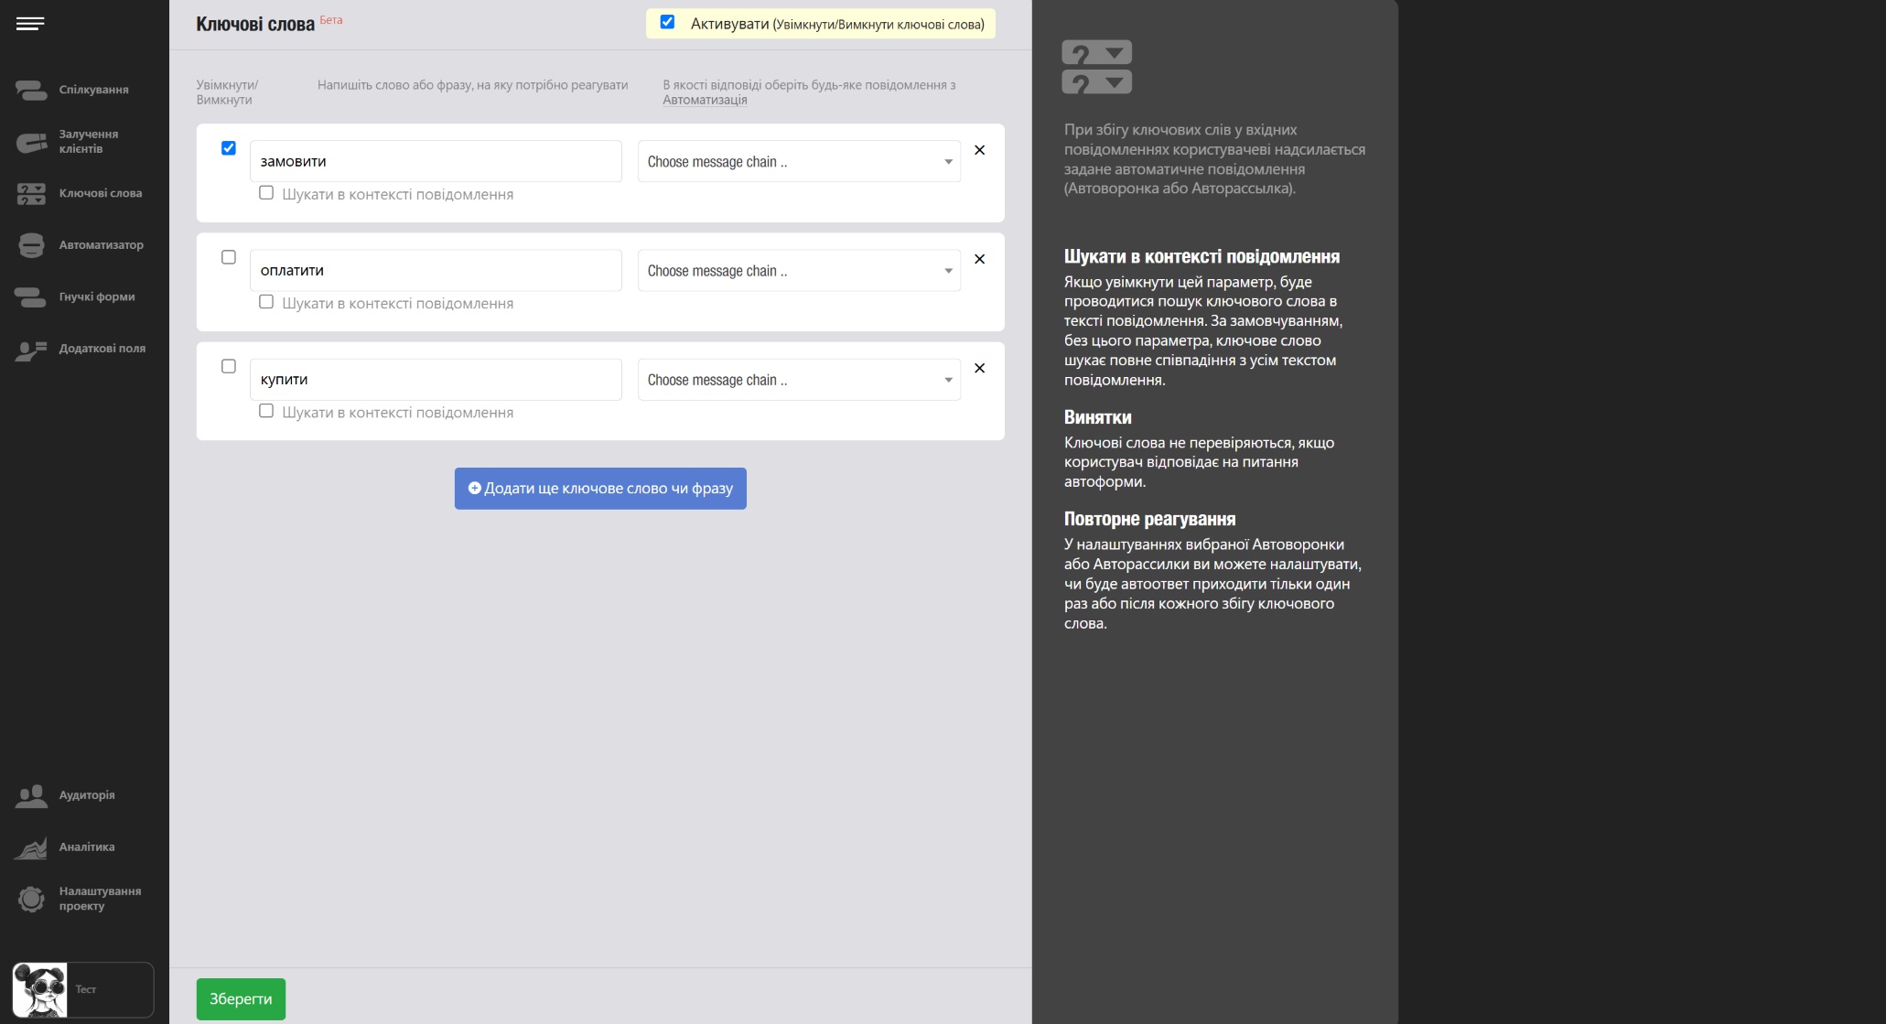Enable the оплатити keyword checkbox

click(229, 257)
